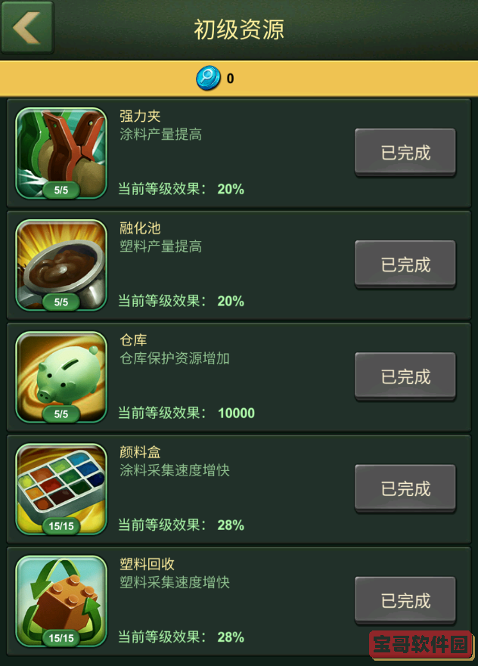Tap the 15/15 badge on 颜料盒
This screenshot has height=666, width=478.
pos(61,526)
